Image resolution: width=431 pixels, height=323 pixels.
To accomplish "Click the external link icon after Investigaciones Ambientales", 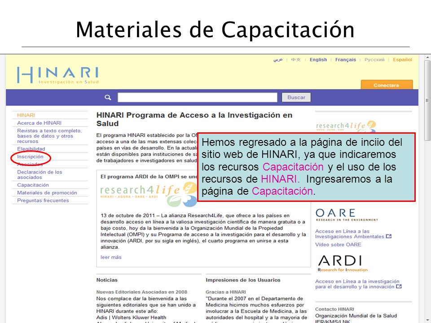I will click(389, 236).
